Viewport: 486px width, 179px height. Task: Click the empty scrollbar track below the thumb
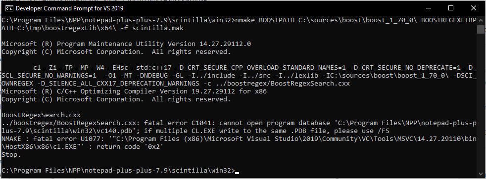click(481, 102)
